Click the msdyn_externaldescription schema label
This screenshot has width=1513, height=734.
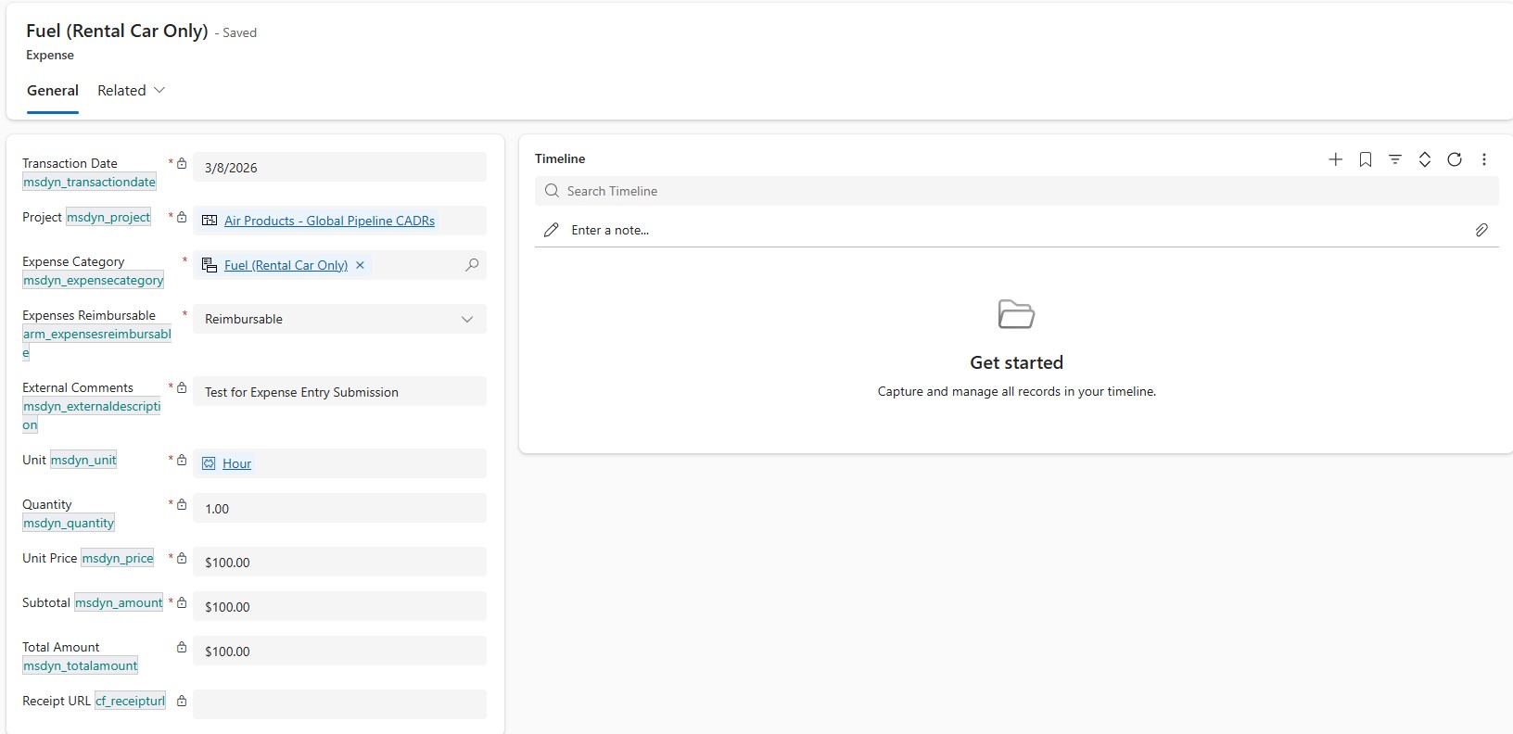92,415
